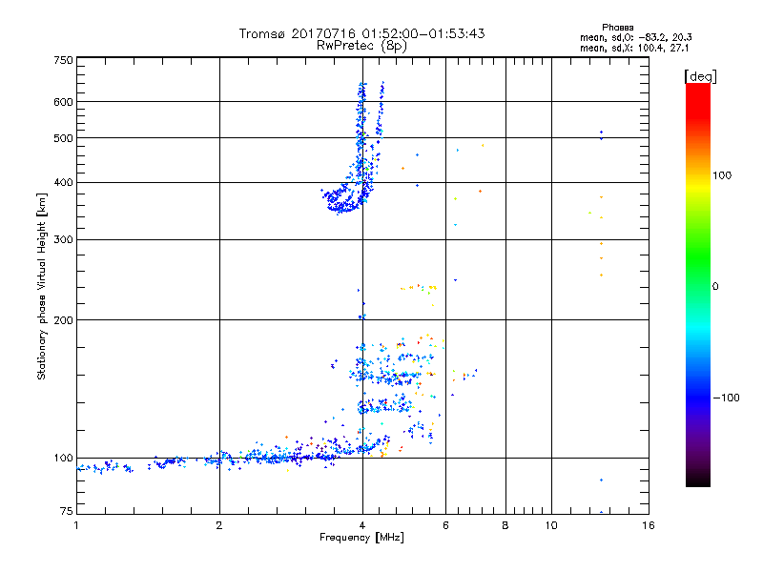Click the 'mean, sd,O: -83.2, 20.3' text
Screen dimensions: 763x572
[x=635, y=37]
